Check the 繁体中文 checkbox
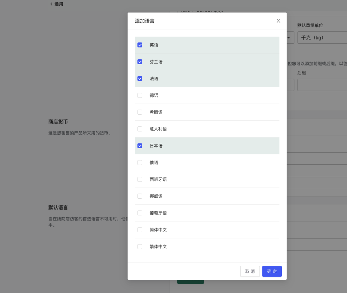 140,246
